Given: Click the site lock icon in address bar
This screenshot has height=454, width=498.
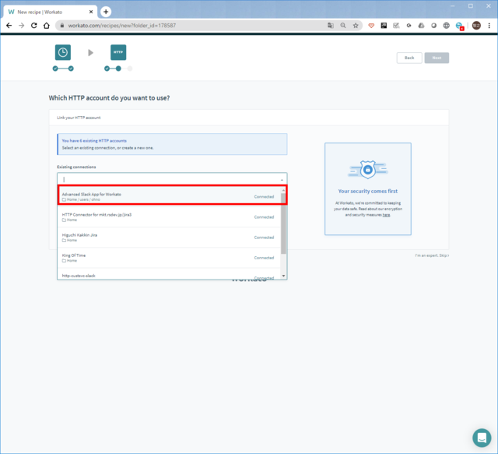Looking at the screenshot, I should tap(62, 26).
